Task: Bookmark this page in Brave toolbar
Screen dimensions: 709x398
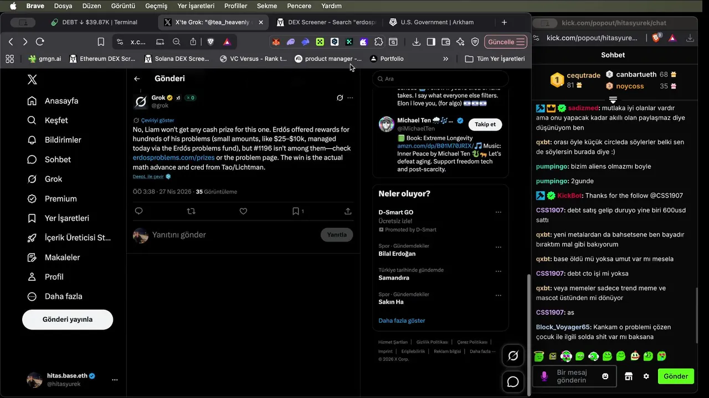Action: click(101, 42)
